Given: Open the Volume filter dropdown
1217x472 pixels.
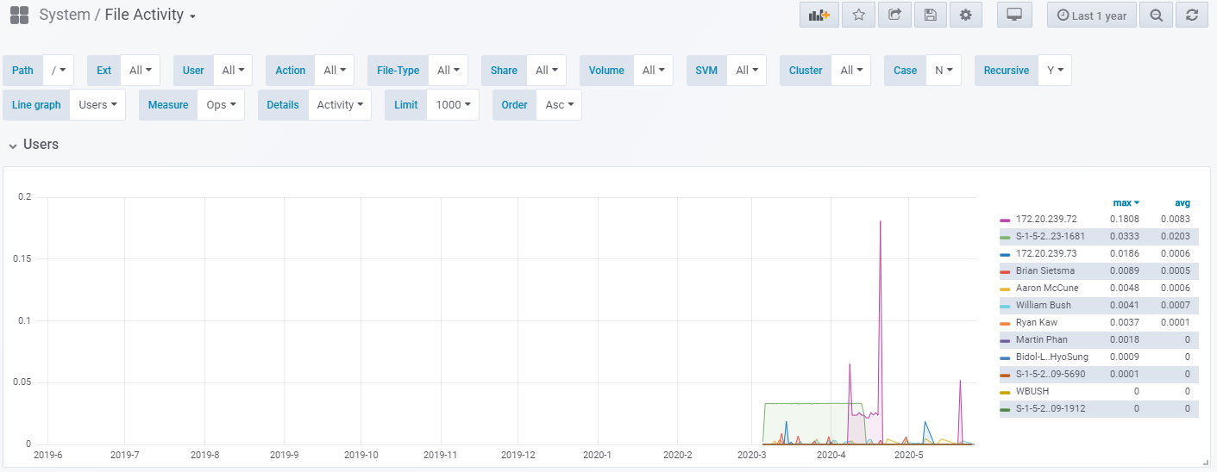Looking at the screenshot, I should (653, 71).
